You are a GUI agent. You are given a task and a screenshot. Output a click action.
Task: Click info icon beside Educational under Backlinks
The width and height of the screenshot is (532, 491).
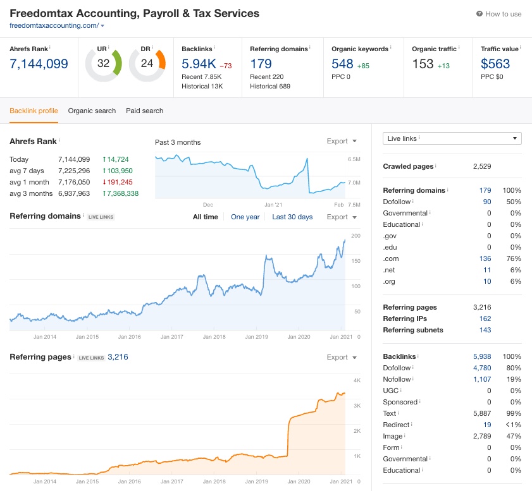[423, 470]
